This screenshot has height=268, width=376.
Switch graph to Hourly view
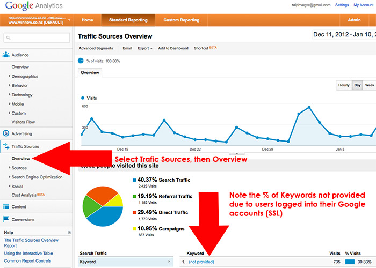[x=344, y=85]
